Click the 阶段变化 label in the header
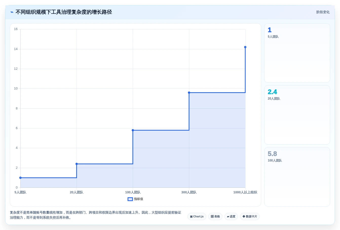Viewport: 340px width, 230px height. (x=323, y=12)
